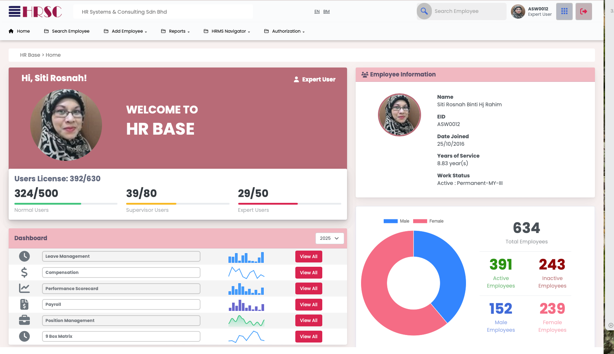This screenshot has width=614, height=354.
Task: Open Search Employee menu item
Action: [67, 31]
